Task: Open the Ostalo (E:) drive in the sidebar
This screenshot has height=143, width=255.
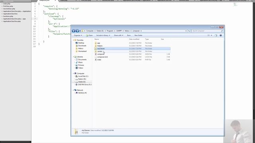Action: [82, 82]
